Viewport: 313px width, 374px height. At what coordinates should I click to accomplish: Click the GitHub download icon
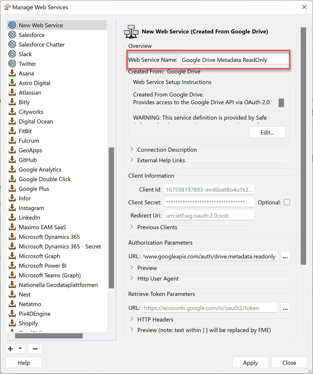pyautogui.click(x=12, y=160)
